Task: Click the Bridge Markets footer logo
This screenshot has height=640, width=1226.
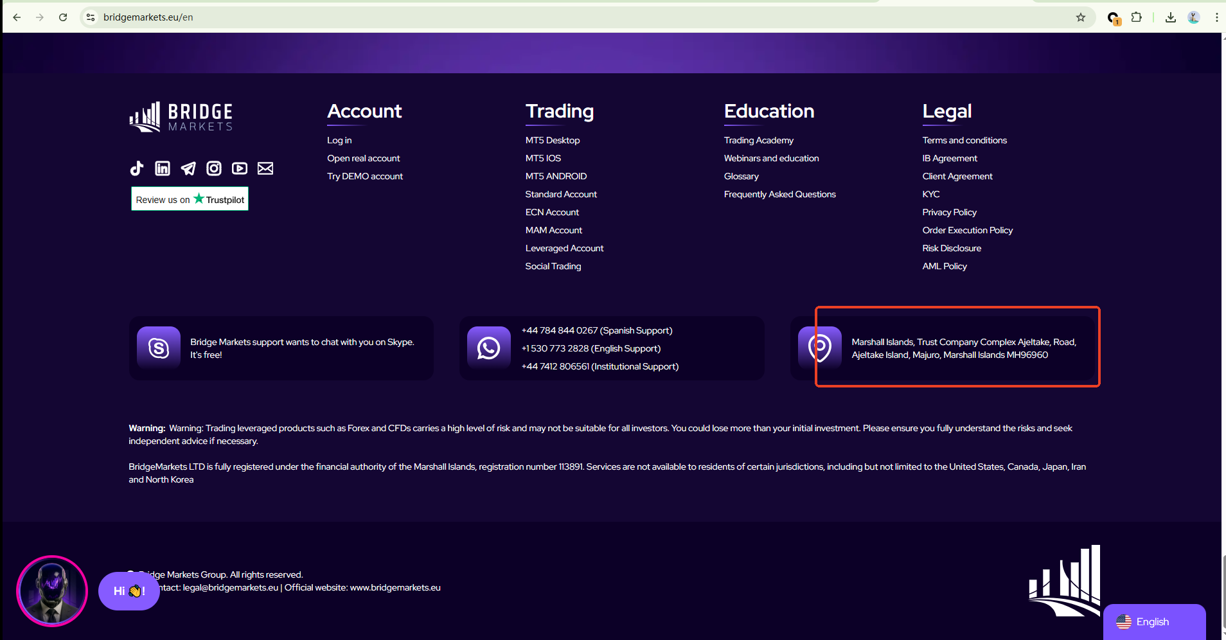Action: tap(181, 117)
